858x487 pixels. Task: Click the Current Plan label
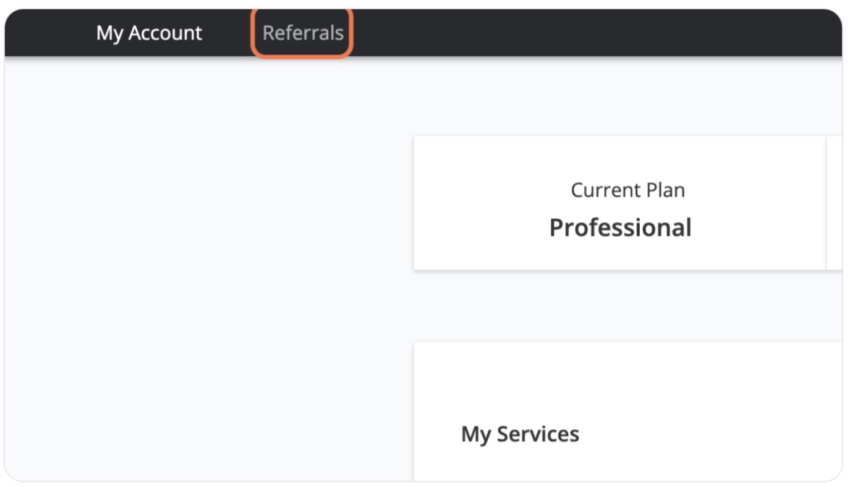coord(627,190)
